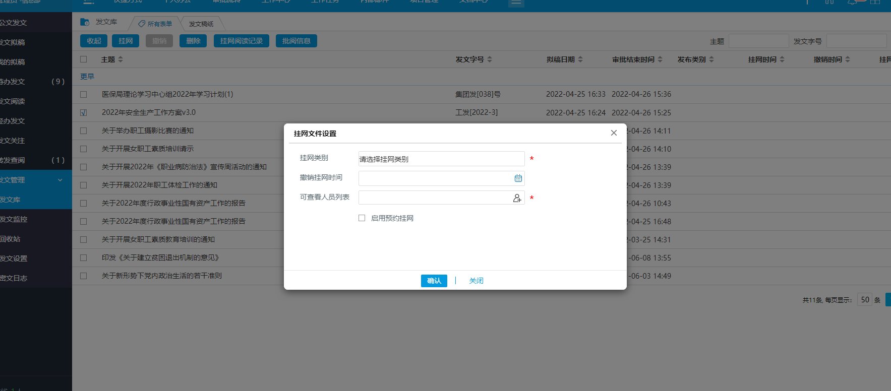Open 我的拟稿 in the sidebar
This screenshot has height=391, width=891.
[x=36, y=62]
